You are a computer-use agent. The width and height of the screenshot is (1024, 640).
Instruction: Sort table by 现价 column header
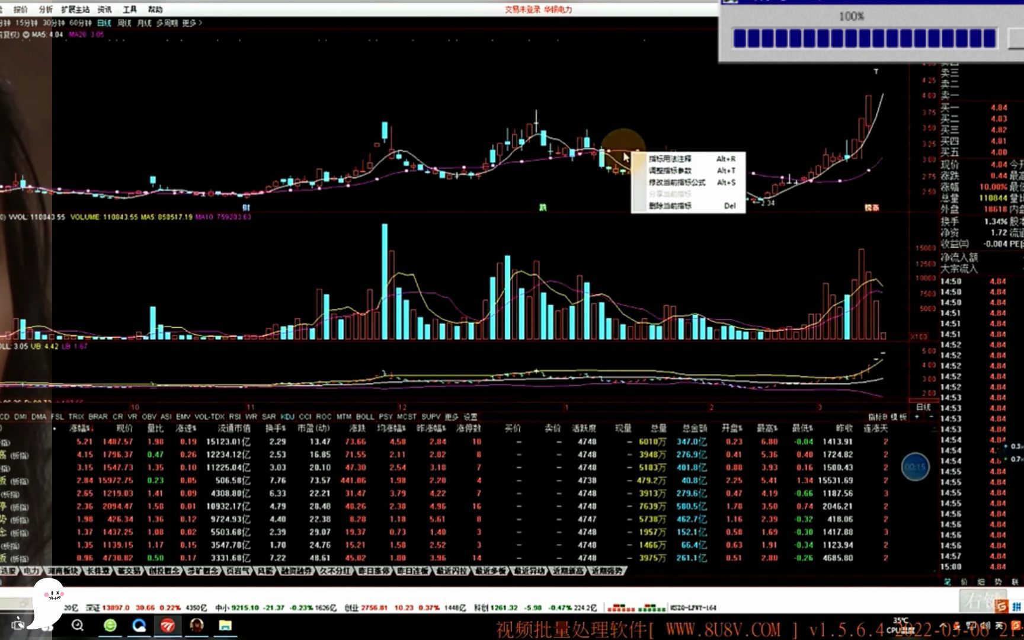coord(124,428)
